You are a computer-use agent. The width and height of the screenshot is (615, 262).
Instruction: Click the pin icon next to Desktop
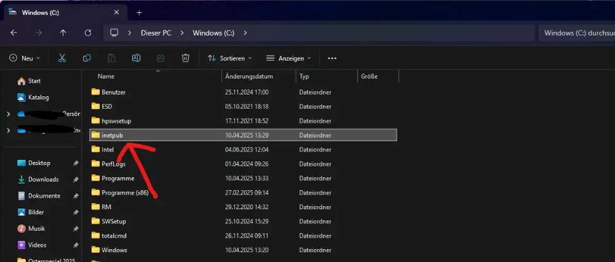[76, 163]
